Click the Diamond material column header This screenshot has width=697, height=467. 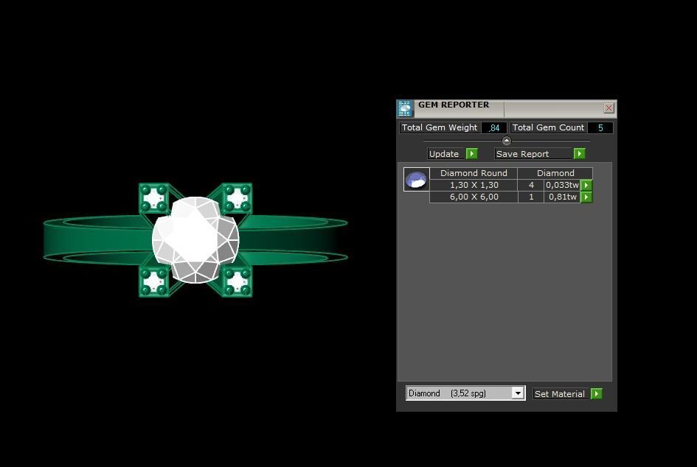point(555,173)
